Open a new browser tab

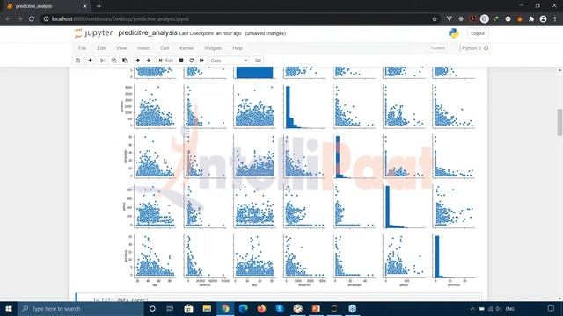click(x=99, y=6)
